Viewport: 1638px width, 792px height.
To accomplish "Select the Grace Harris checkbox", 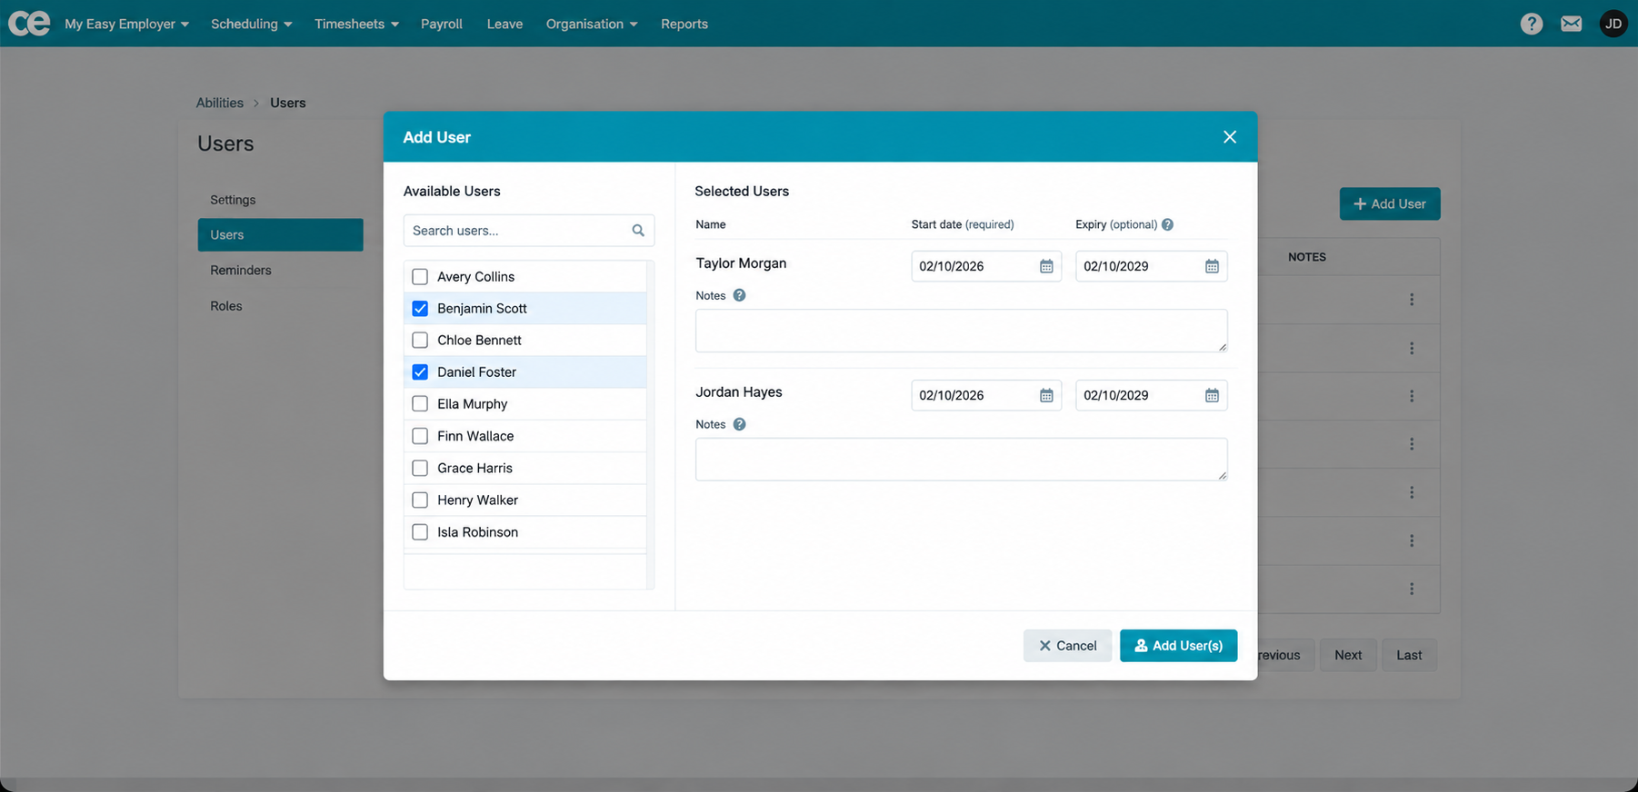I will [420, 468].
